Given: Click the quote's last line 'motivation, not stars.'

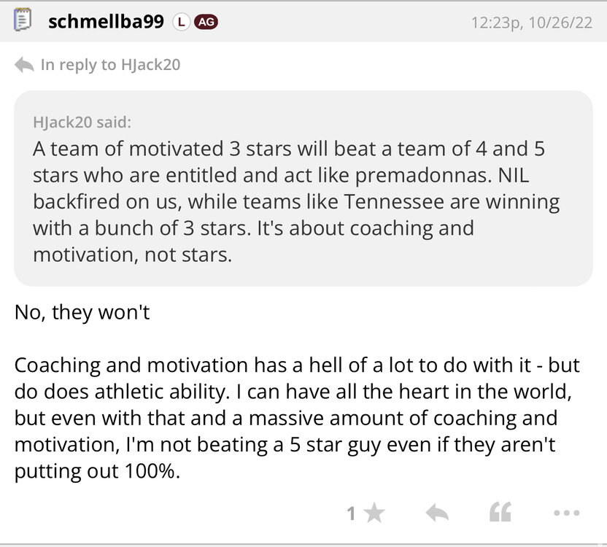Looking at the screenshot, I should tap(132, 255).
